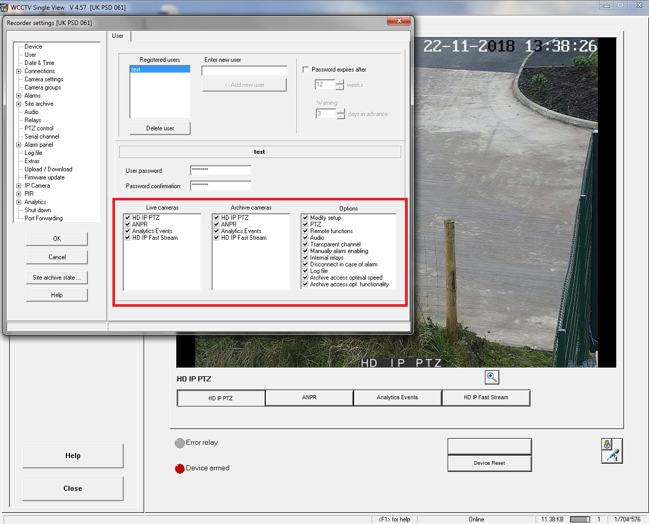This screenshot has height=524, width=649.
Task: Click the Device Reset button
Action: pos(489,463)
